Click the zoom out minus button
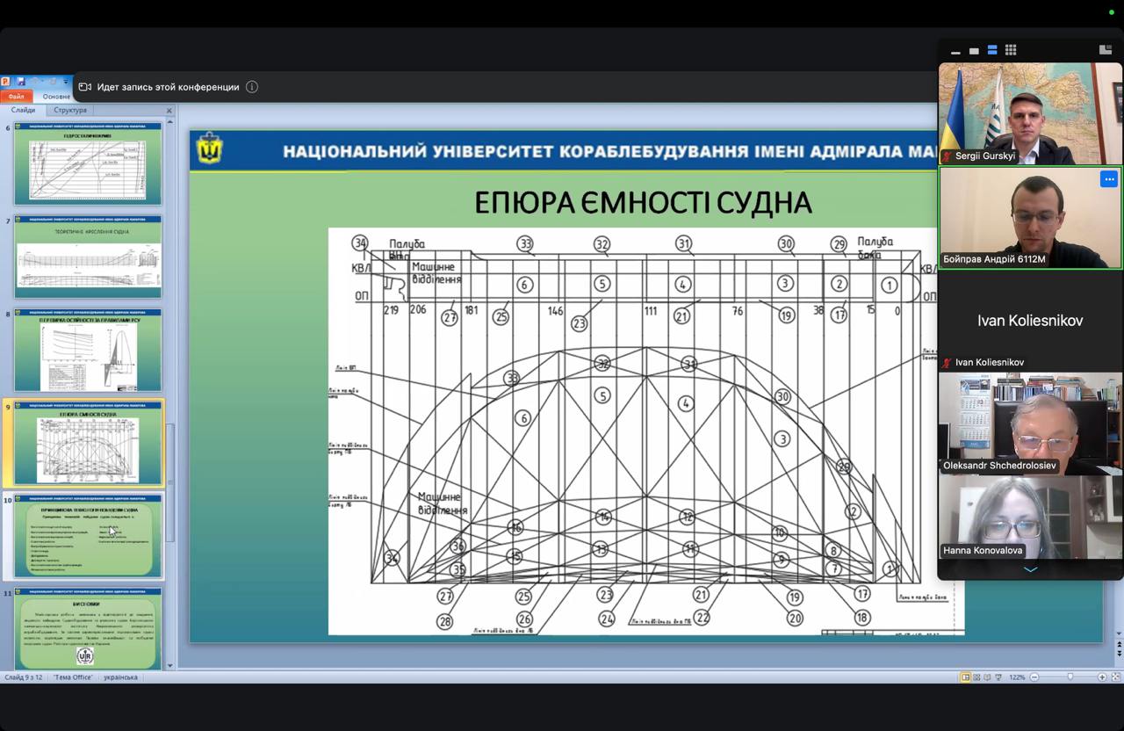 point(1034,677)
